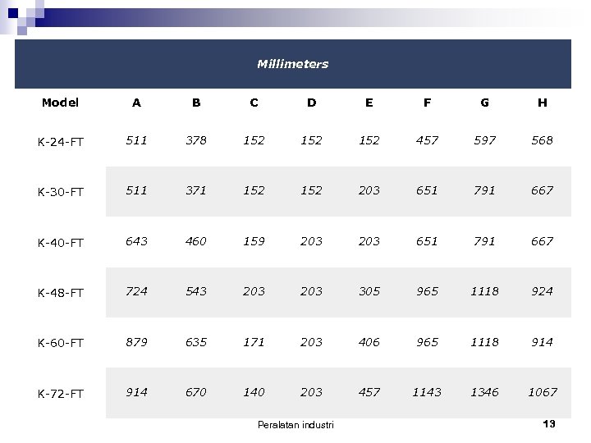The width and height of the screenshot is (591, 443).
Task: Select the cell with value 378
Action: coord(195,140)
